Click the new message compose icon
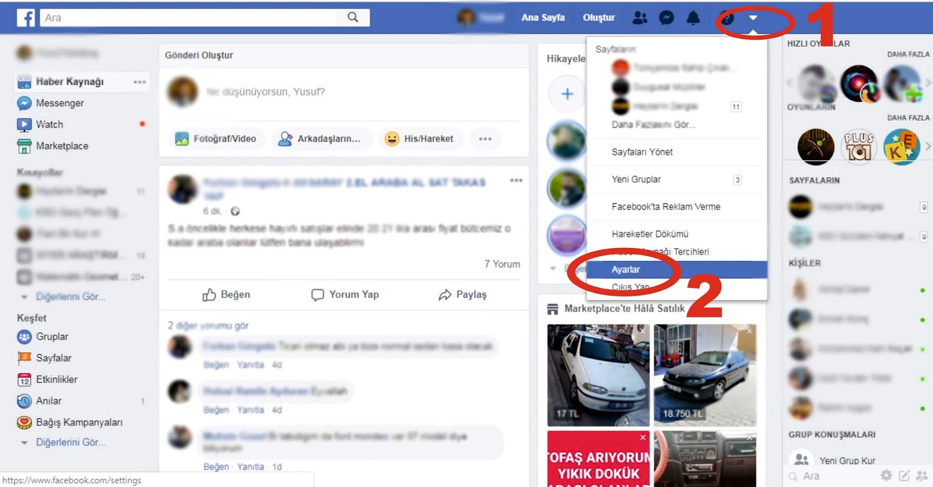933x487 pixels. pos(904,475)
